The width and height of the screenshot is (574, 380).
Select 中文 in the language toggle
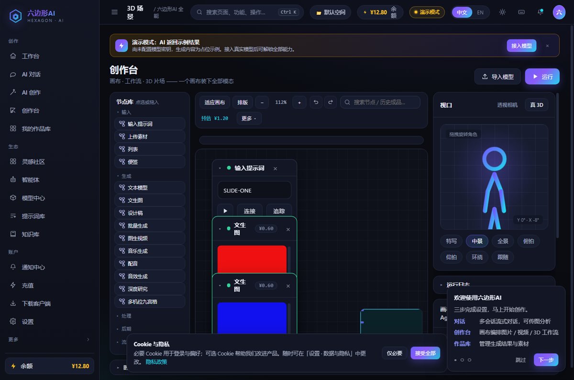[462, 12]
